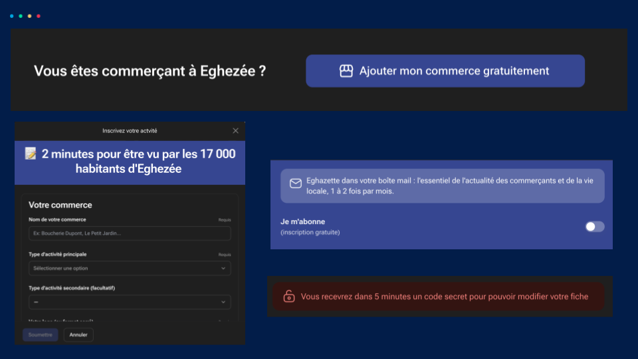The width and height of the screenshot is (638, 359).
Task: Enable the "Je m'abonne" toggle switch
Action: (595, 227)
